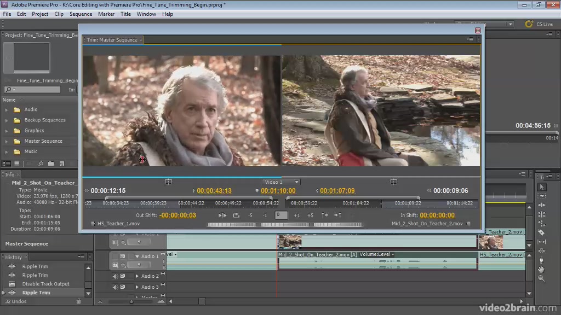The image size is (561, 315).
Task: Click the outgoing-side focus icon above left timecode
Action: tap(169, 182)
